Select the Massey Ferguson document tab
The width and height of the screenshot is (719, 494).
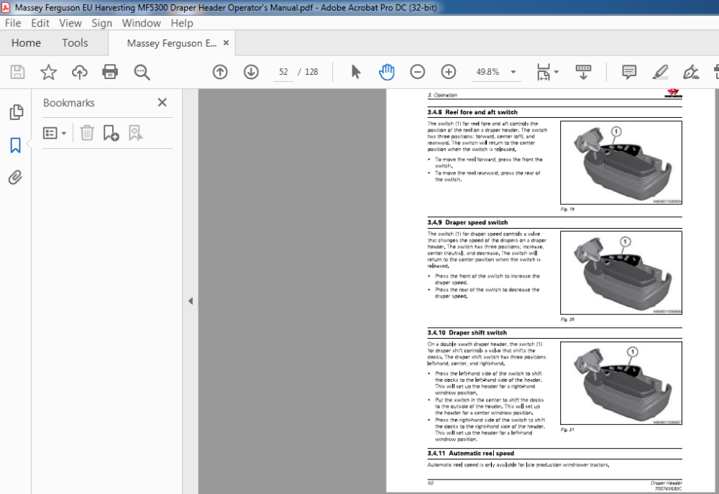172,43
